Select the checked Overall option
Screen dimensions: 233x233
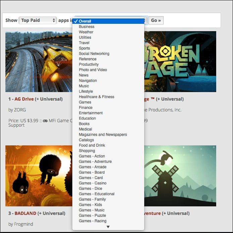[108, 21]
